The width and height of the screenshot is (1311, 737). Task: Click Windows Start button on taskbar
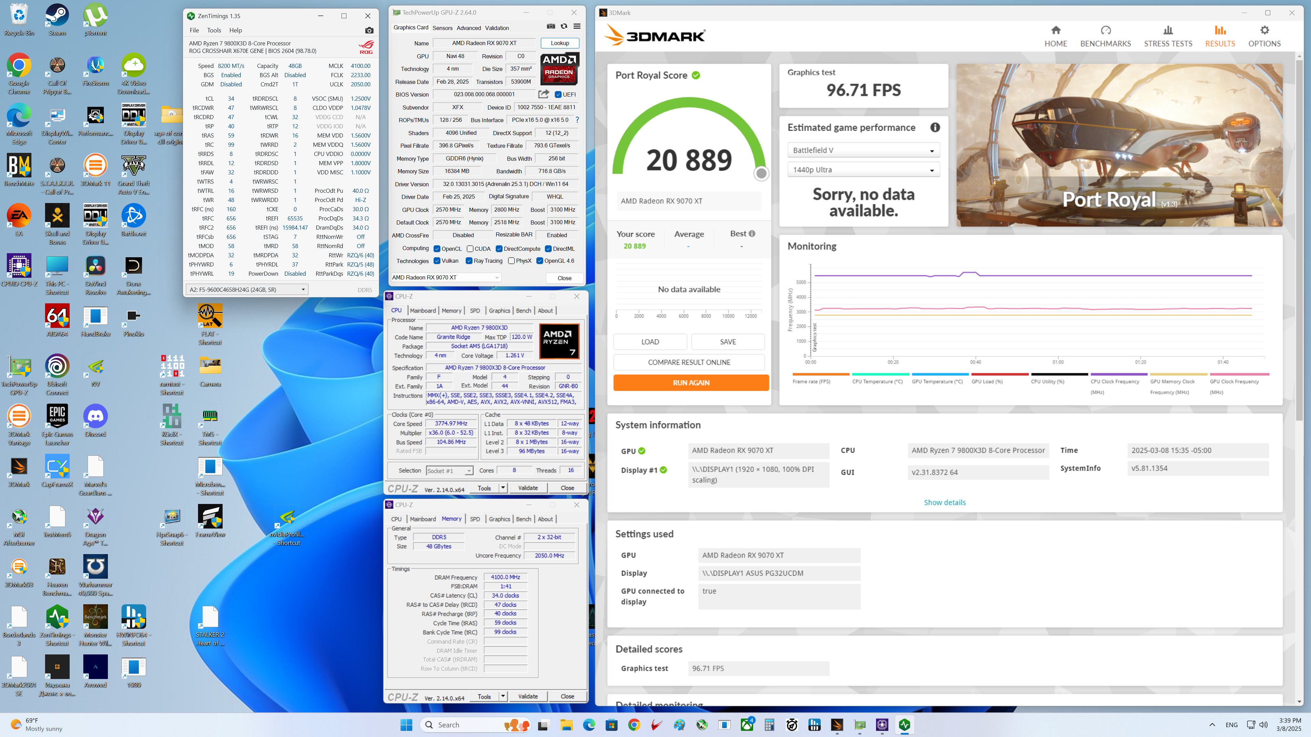pos(406,725)
